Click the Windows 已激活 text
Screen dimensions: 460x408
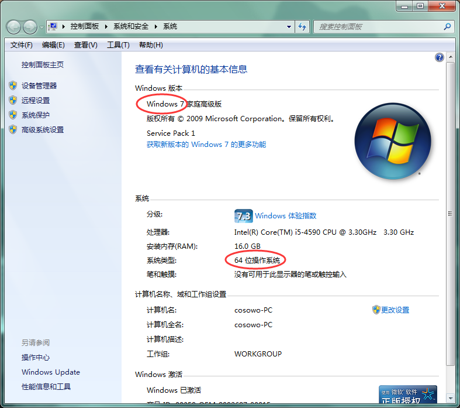point(174,390)
